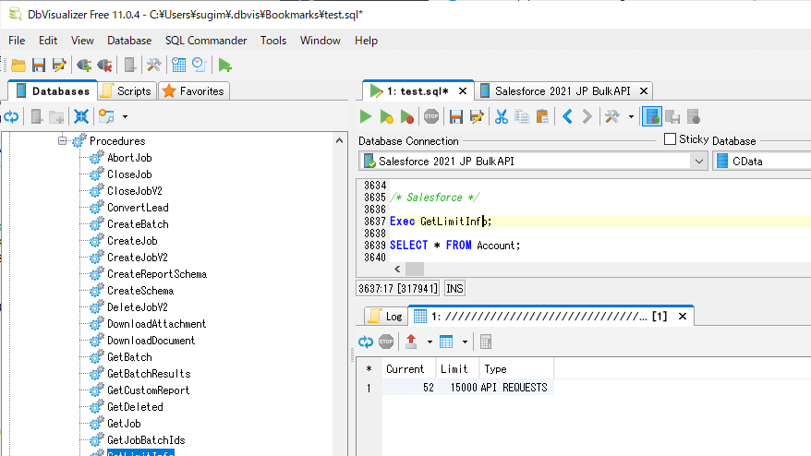The image size is (811, 456).
Task: Click the save-as pencil icon in main toolbar
Action: pos(59,66)
